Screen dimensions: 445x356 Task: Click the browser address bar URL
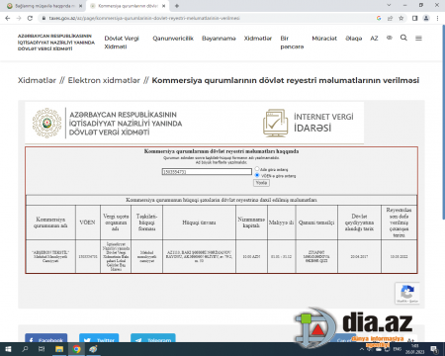tap(144, 18)
